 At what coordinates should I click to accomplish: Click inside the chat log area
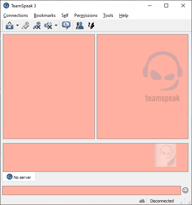coord(96,158)
